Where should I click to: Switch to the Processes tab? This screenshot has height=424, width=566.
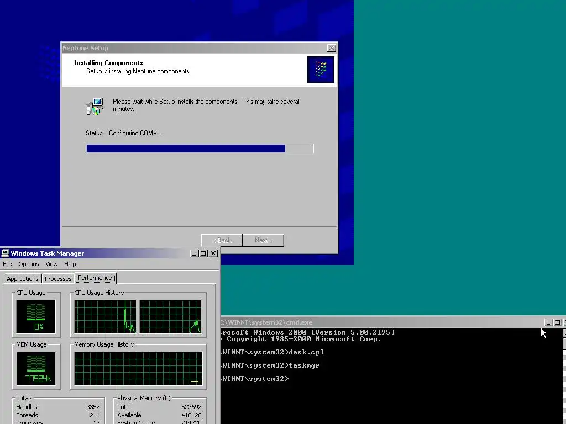[57, 279]
